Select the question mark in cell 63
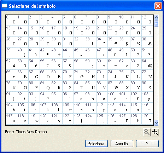Viewport: 164px width, 153px height. point(136,64)
